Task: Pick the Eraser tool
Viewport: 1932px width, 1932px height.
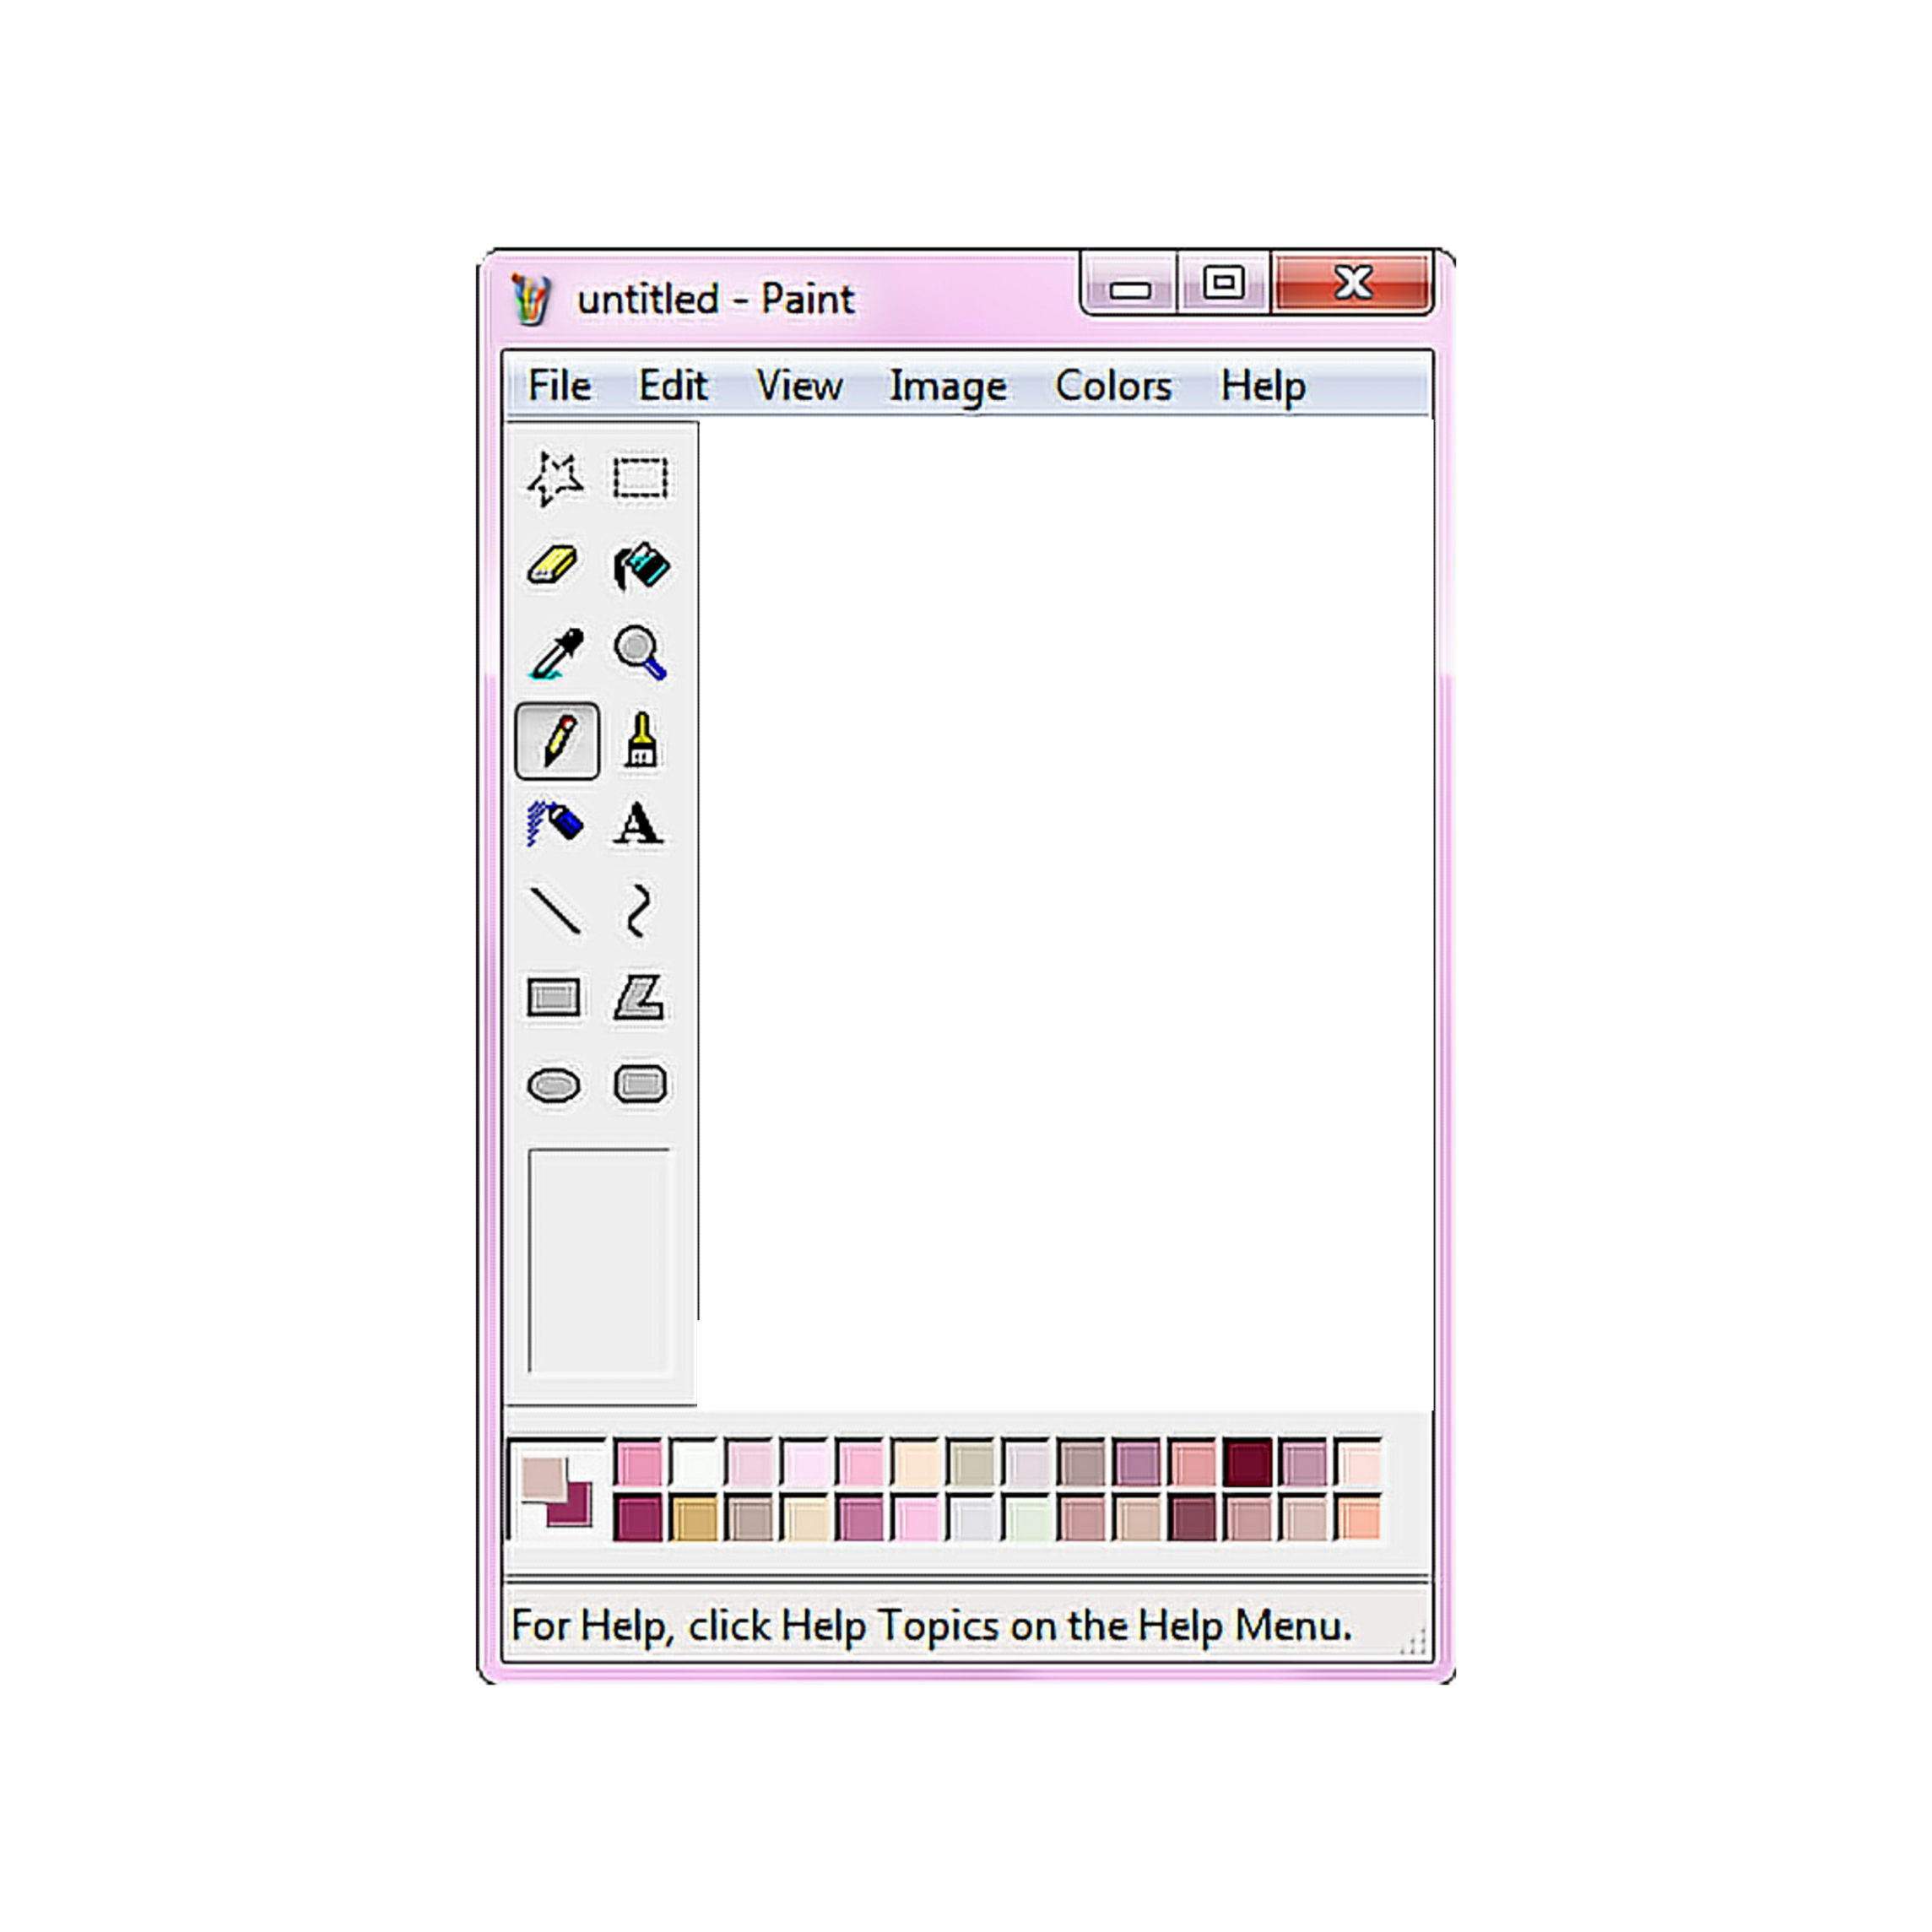Action: (x=553, y=565)
